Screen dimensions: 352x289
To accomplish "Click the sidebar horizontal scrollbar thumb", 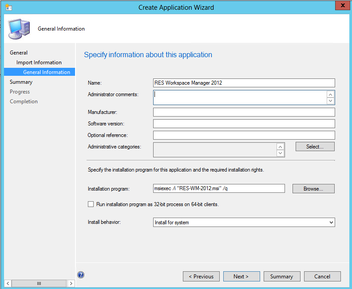I will pyautogui.click(x=39, y=283).
